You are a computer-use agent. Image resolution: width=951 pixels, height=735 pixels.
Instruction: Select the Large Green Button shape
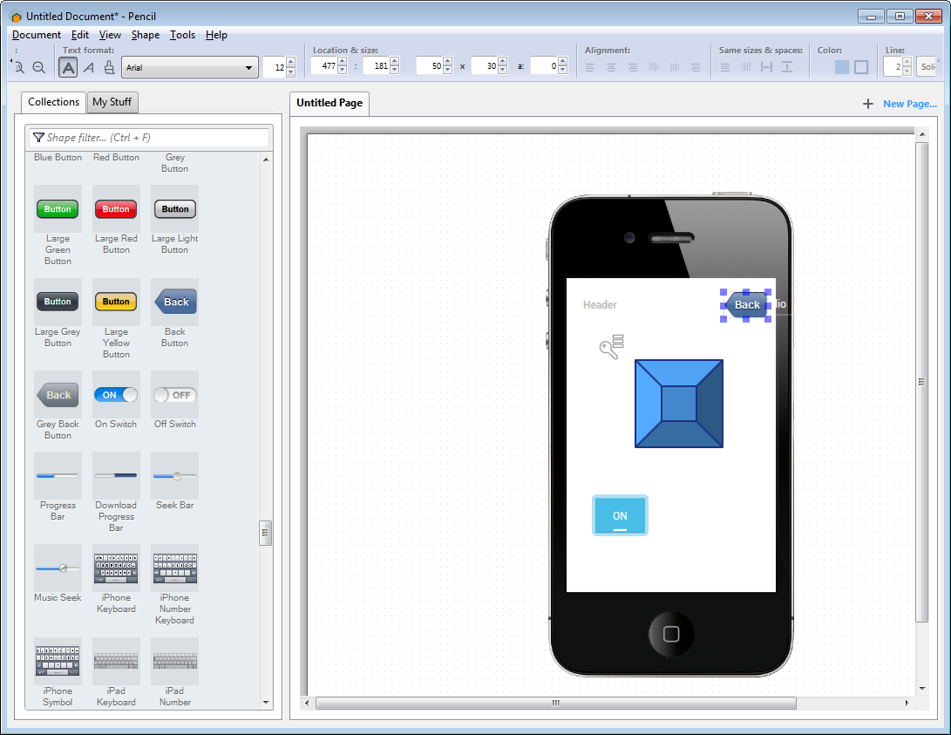[58, 209]
